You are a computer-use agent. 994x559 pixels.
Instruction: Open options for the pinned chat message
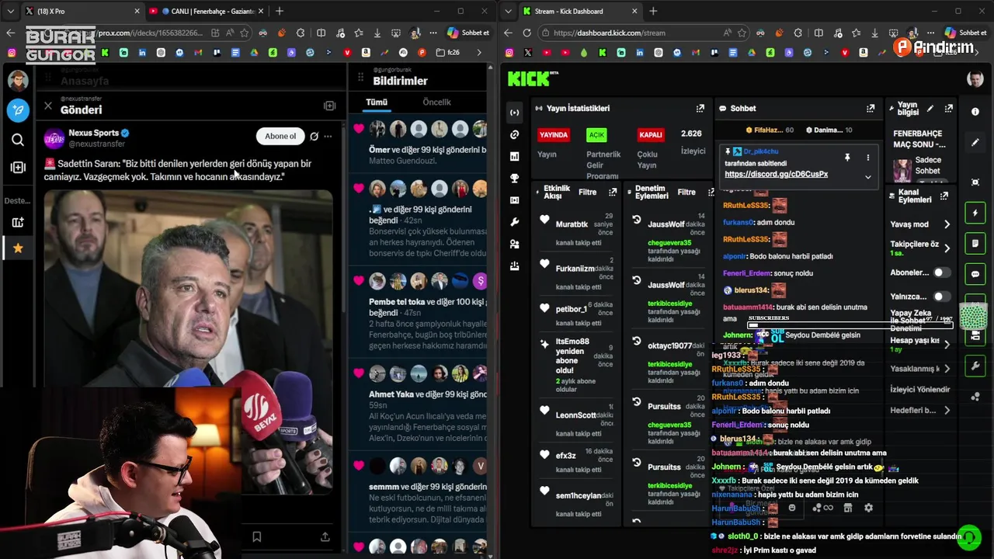[867, 158]
